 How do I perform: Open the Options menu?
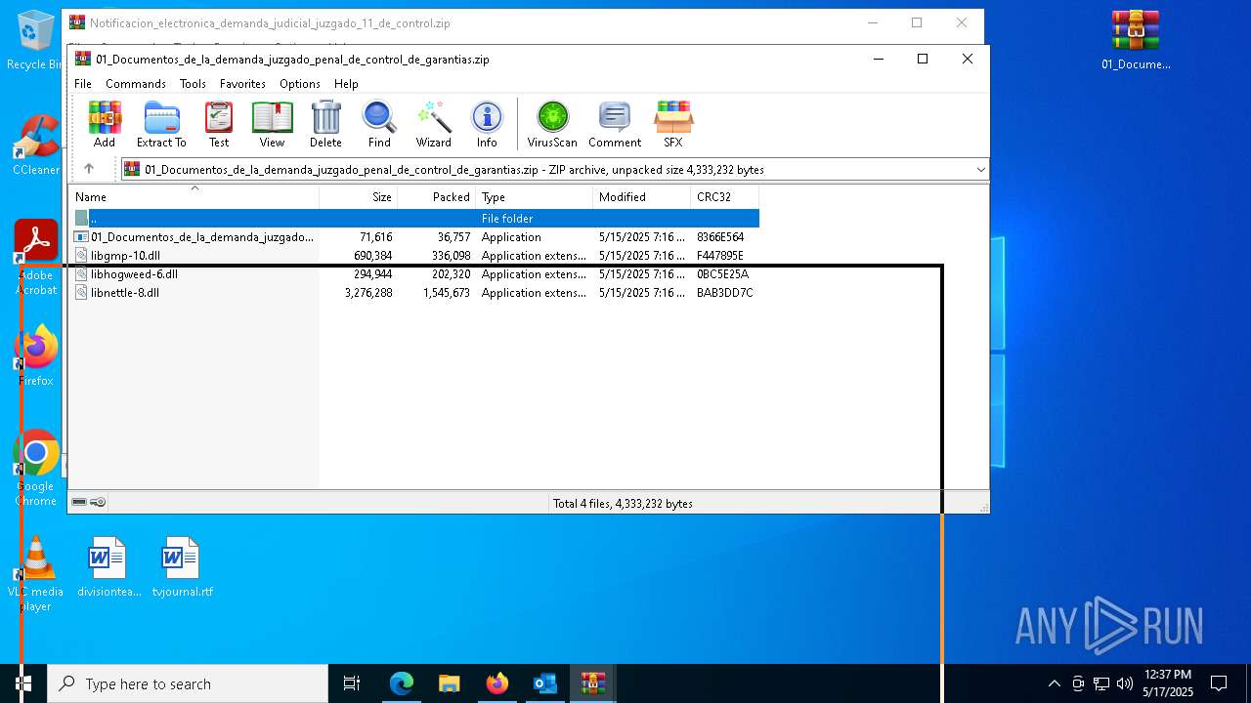click(x=300, y=84)
